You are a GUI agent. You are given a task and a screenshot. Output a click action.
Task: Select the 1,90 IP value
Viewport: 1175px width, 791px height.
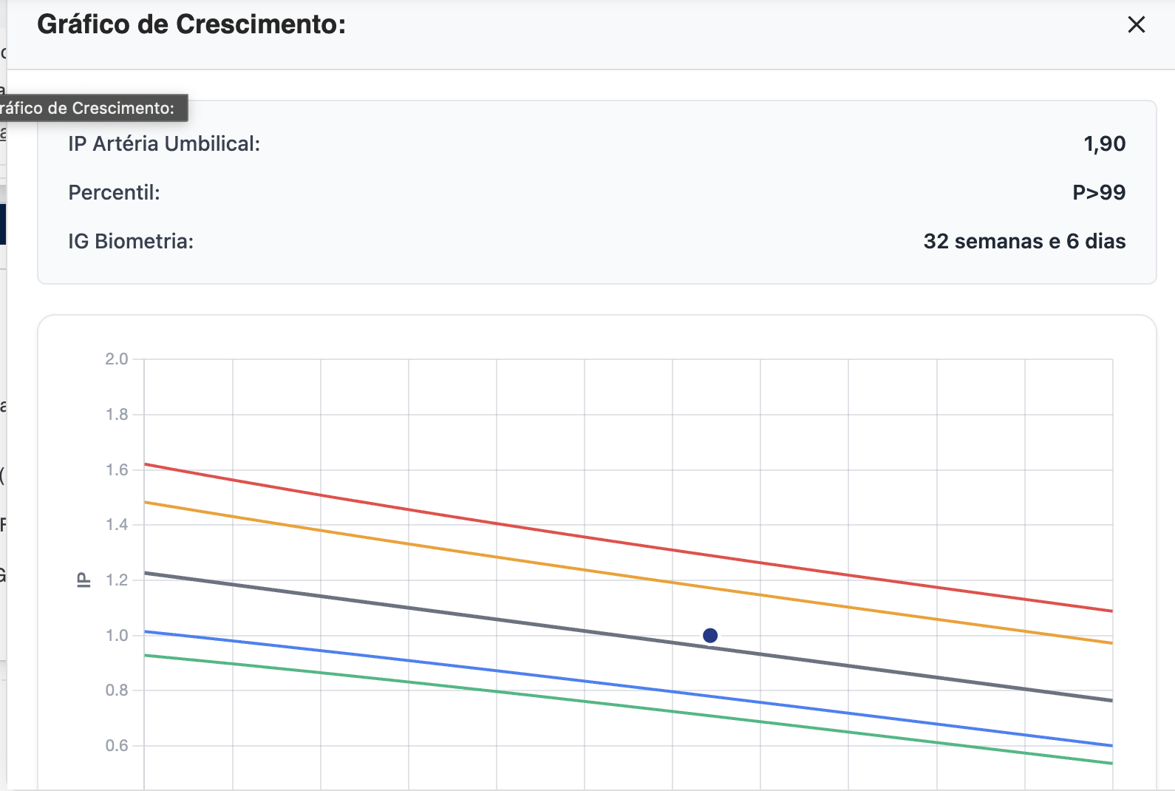click(1104, 144)
